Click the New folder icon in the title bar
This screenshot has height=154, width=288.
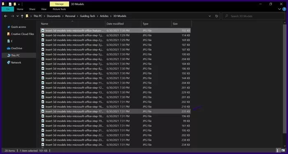tap(15, 4)
